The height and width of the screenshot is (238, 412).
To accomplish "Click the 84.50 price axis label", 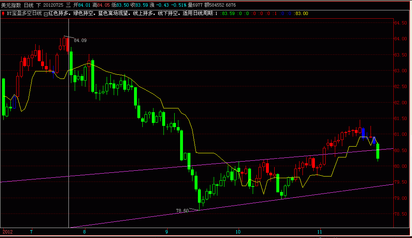I will pyautogui.click(x=401, y=23).
